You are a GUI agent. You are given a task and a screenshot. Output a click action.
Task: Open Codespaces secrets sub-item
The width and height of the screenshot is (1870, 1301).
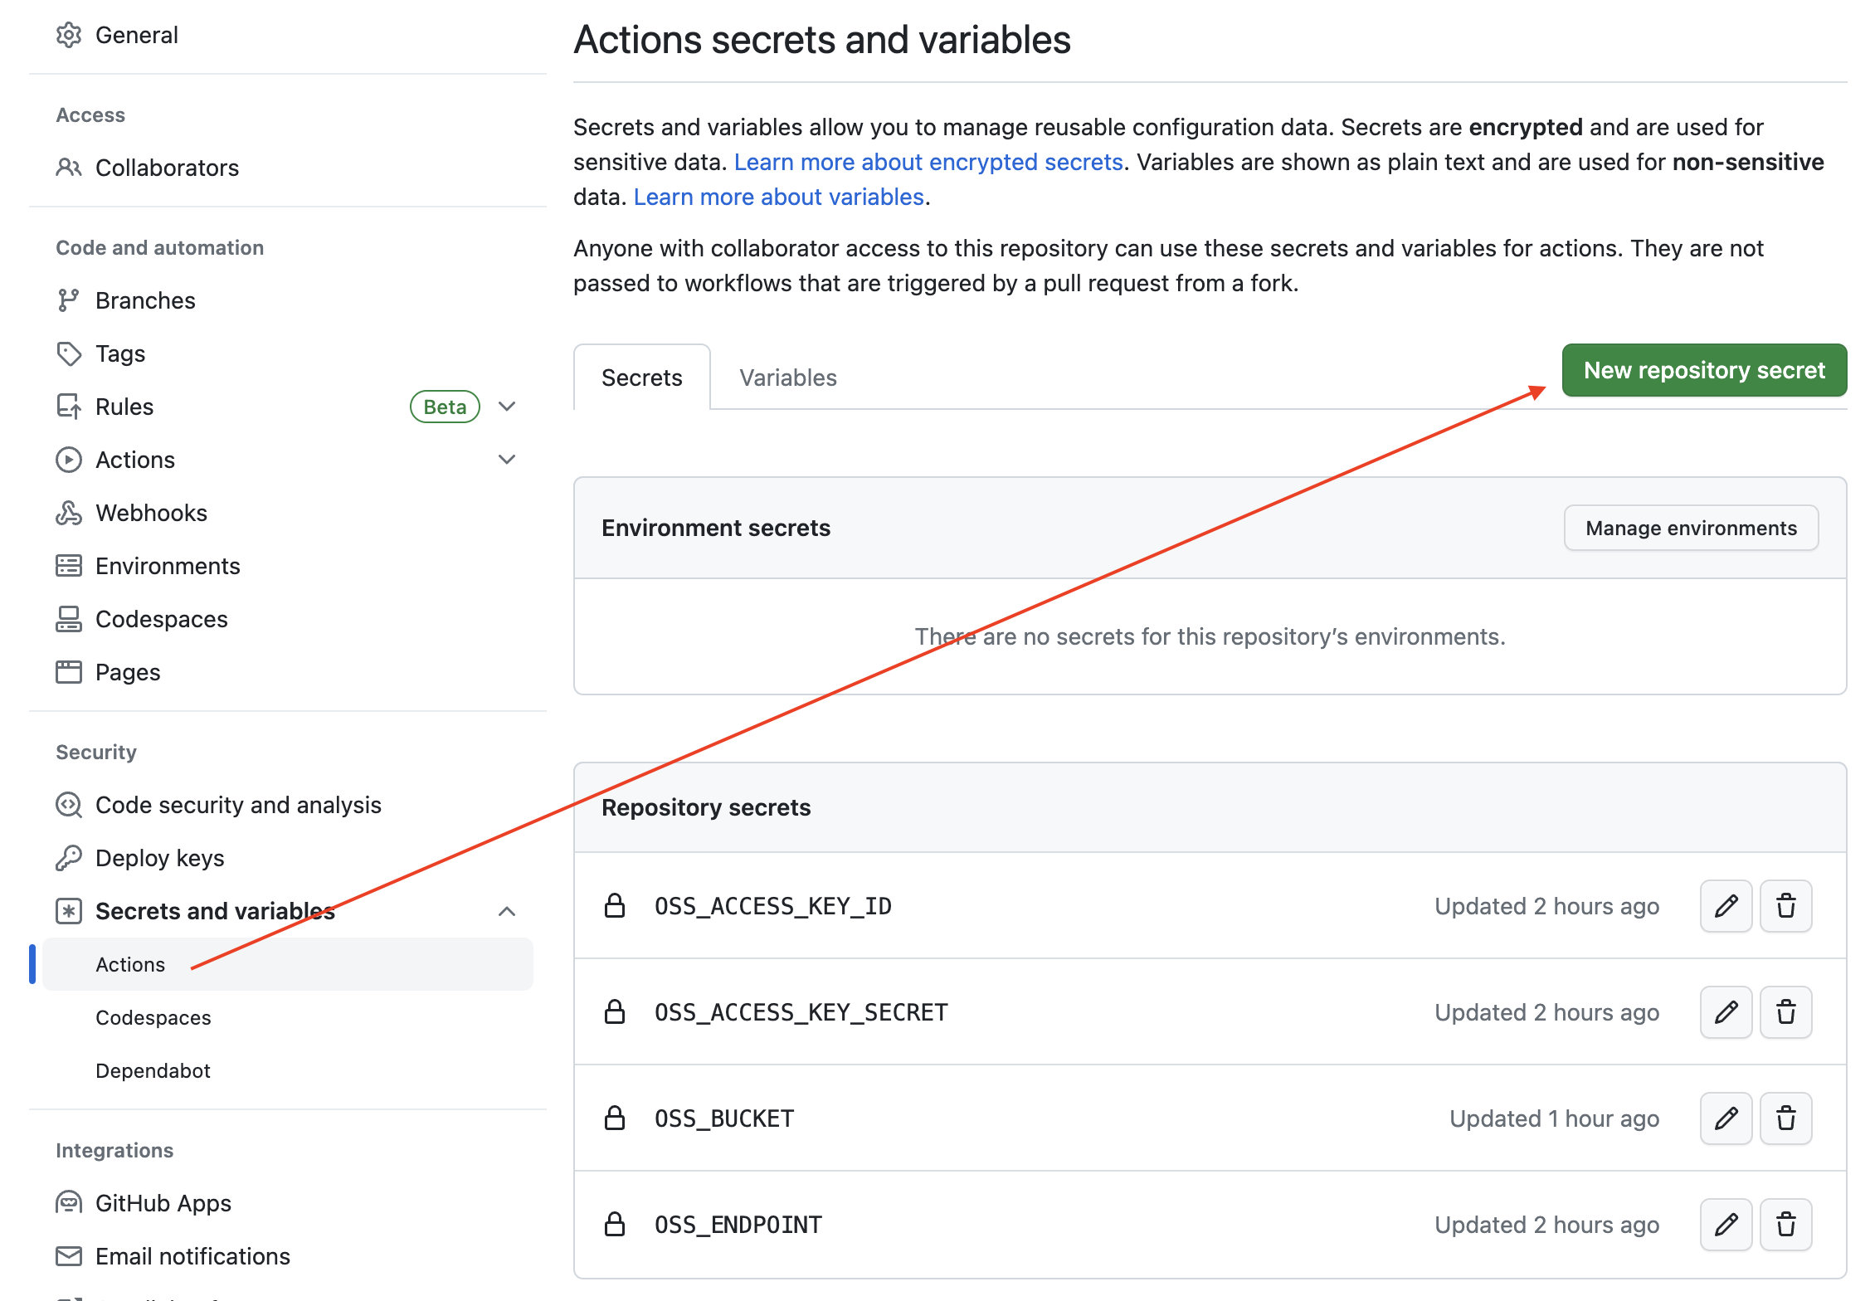click(x=153, y=1017)
